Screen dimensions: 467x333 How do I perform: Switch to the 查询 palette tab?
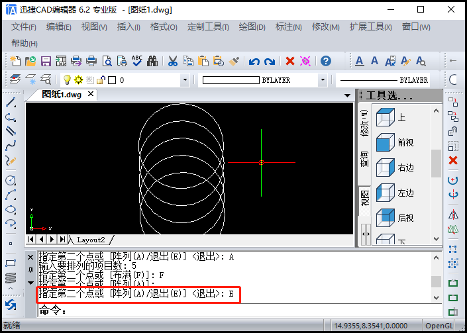(x=364, y=159)
